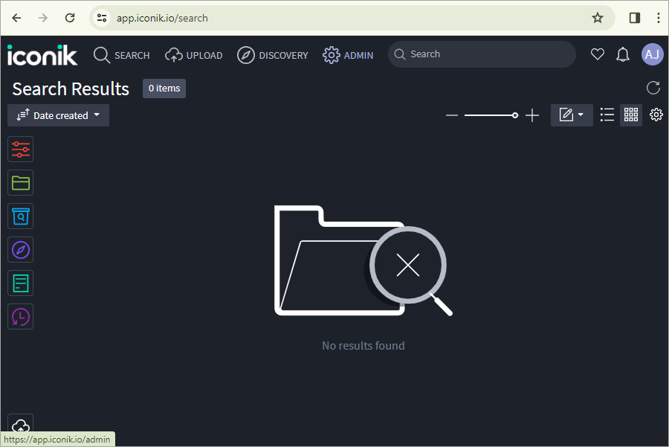The height and width of the screenshot is (447, 669).
Task: Go to the DISCOVERY menu item
Action: point(273,55)
